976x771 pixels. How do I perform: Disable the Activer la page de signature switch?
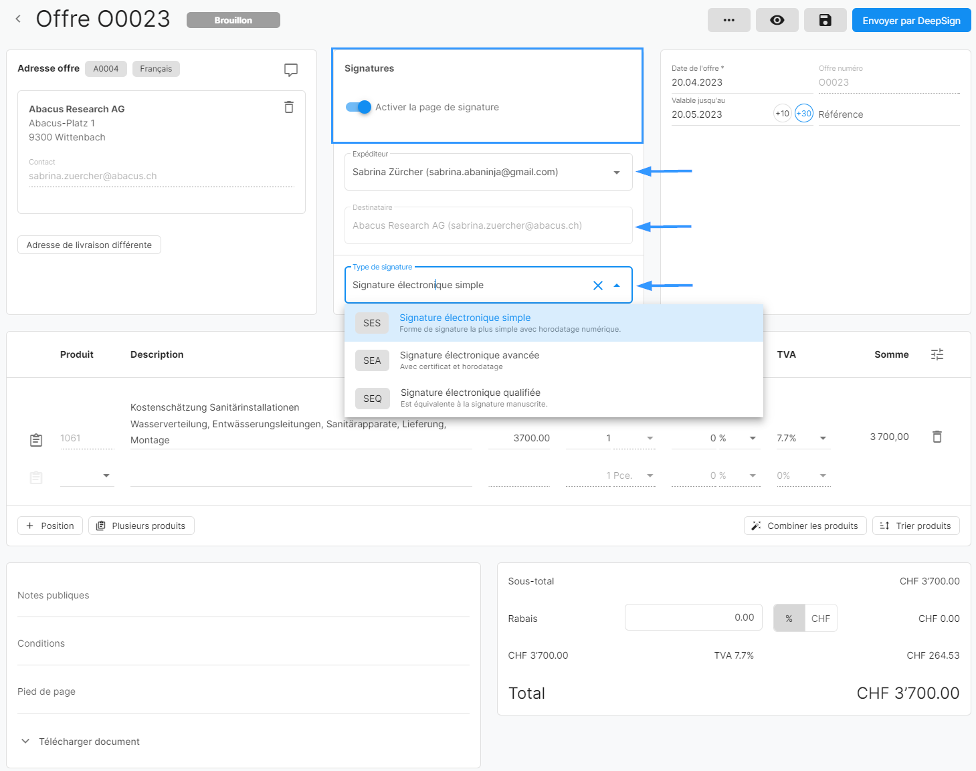pyautogui.click(x=359, y=107)
